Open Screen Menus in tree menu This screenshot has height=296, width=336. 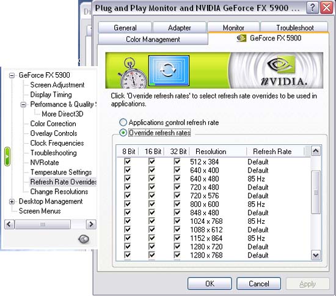click(x=40, y=211)
